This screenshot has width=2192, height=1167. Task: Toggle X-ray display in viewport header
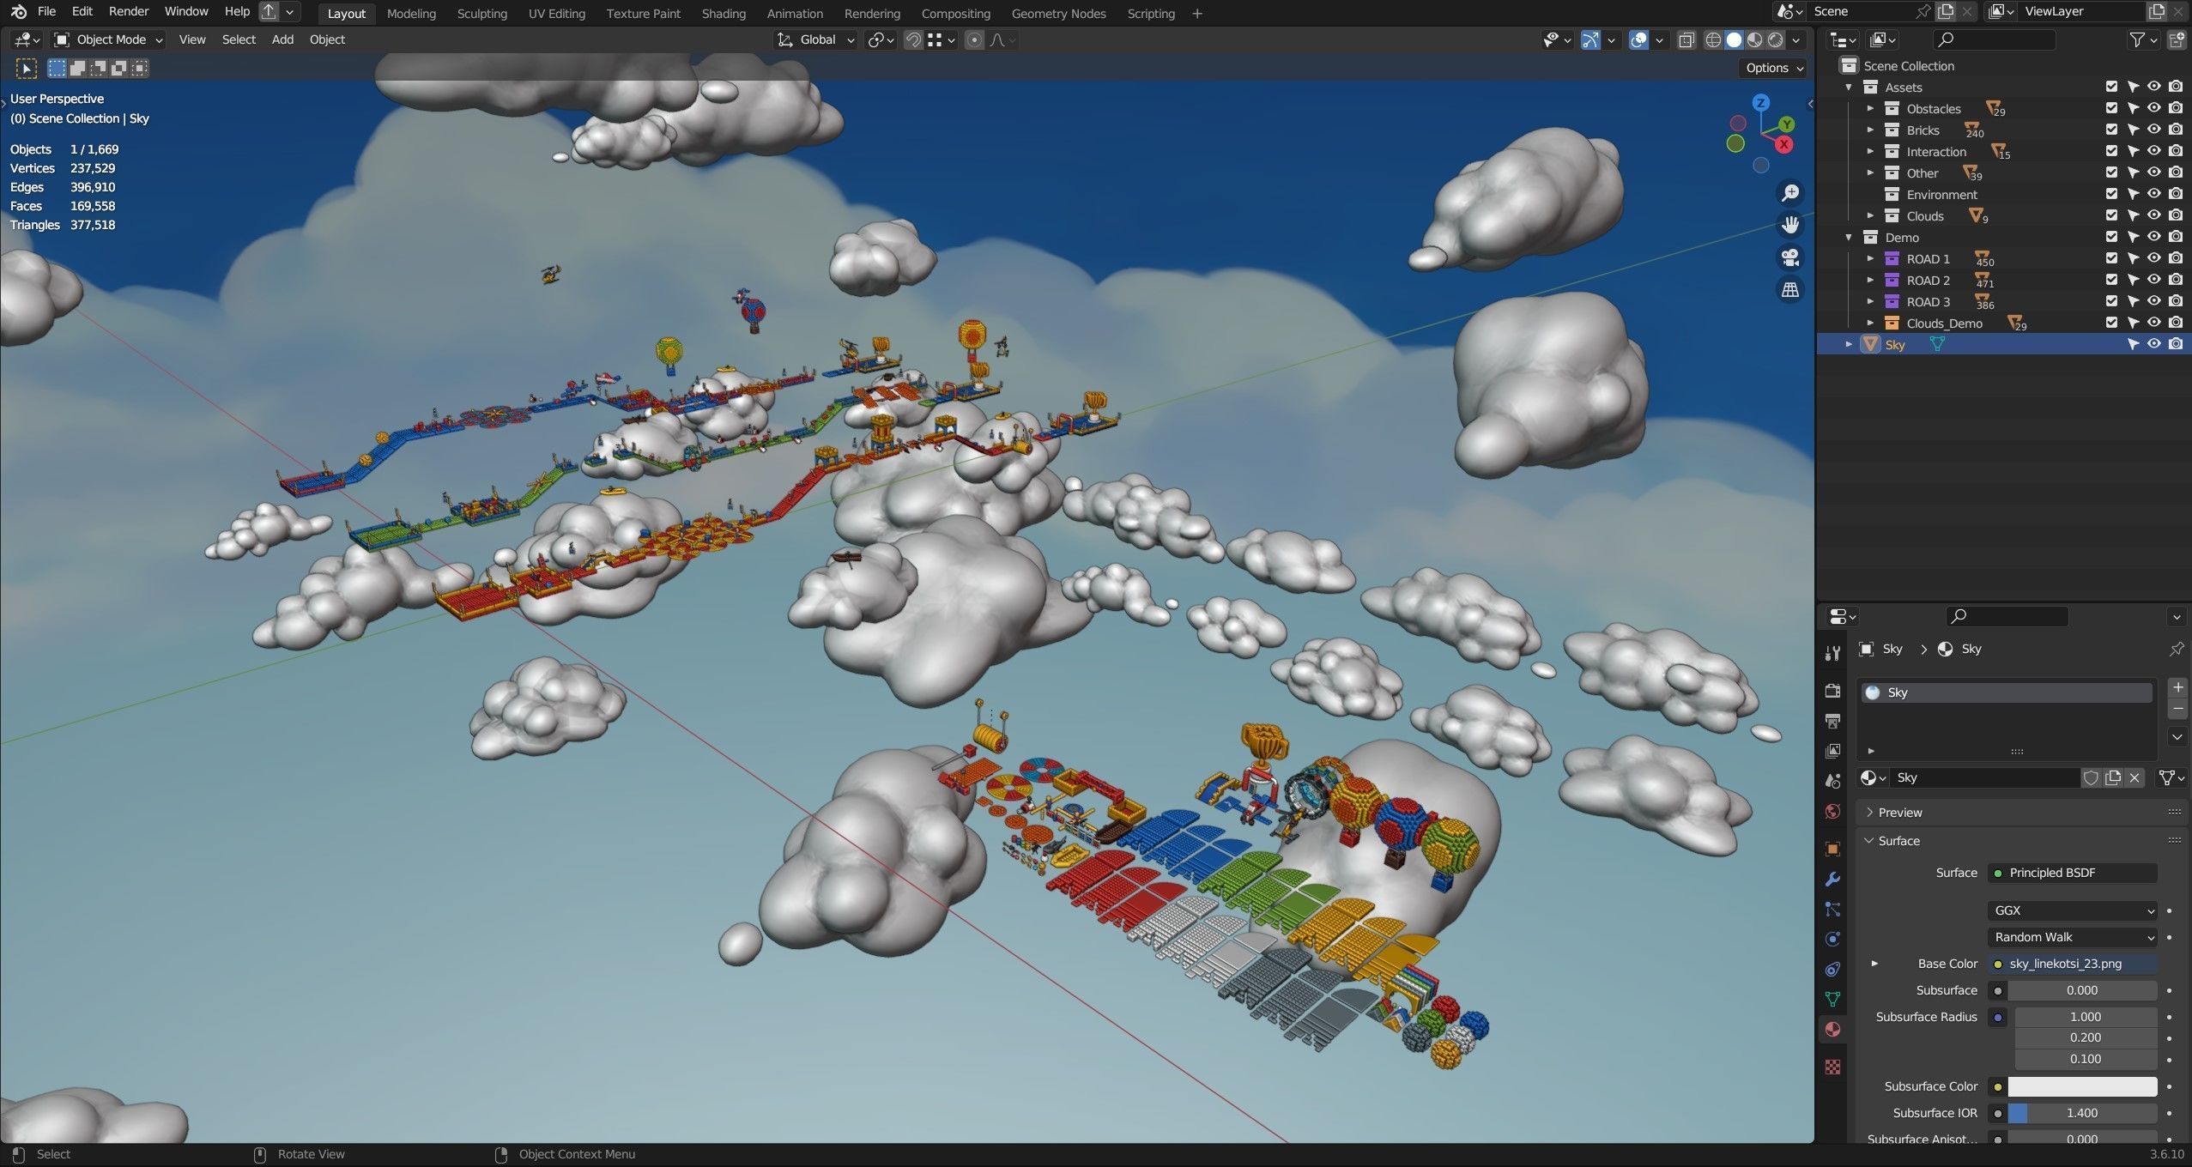pyautogui.click(x=1686, y=39)
